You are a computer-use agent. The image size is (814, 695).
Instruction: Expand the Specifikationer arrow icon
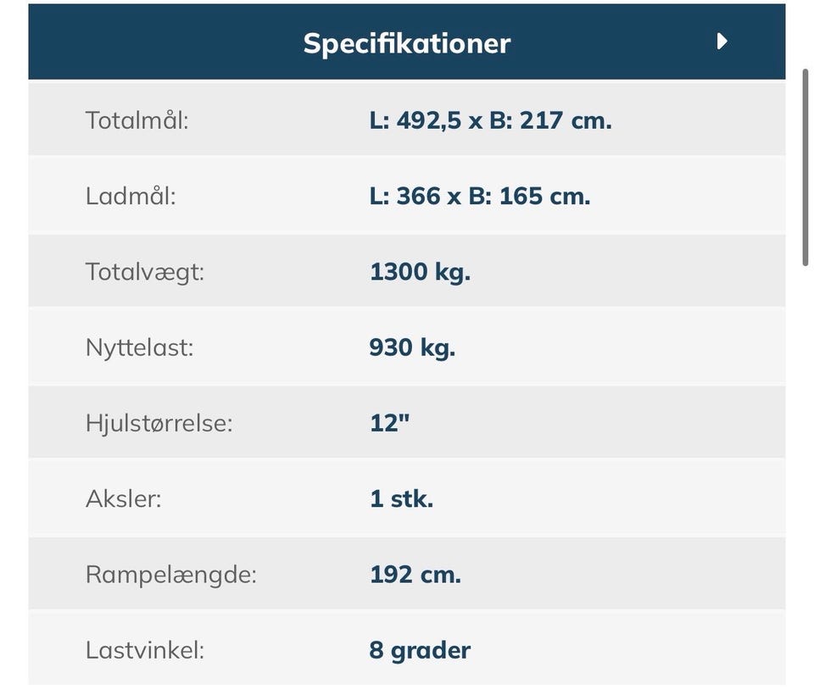pos(722,42)
